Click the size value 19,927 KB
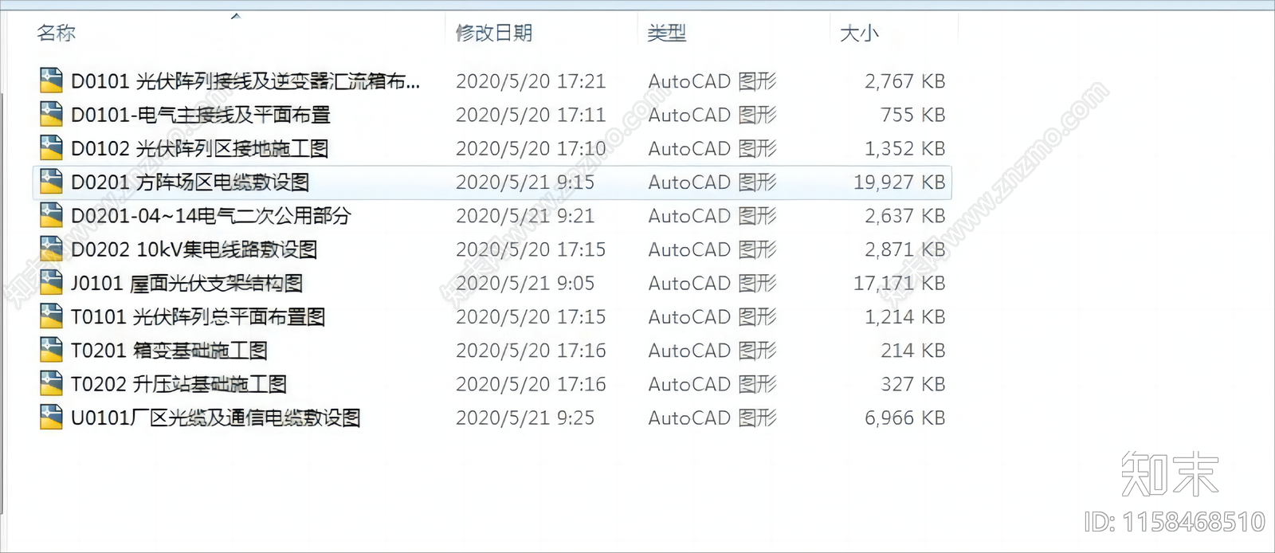This screenshot has width=1275, height=553. click(x=900, y=182)
